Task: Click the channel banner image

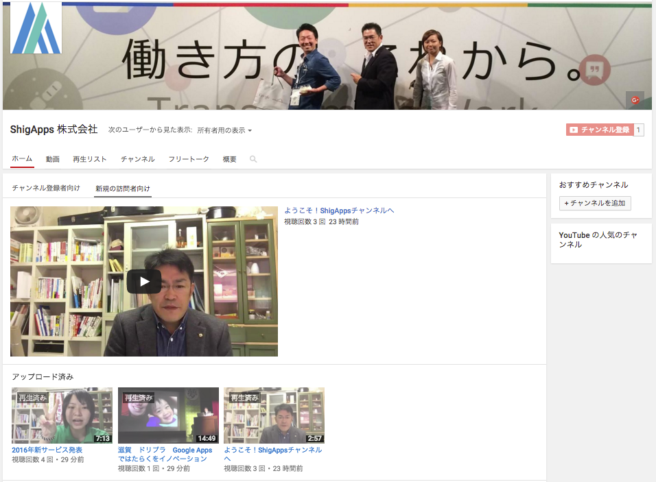Action: [x=327, y=56]
